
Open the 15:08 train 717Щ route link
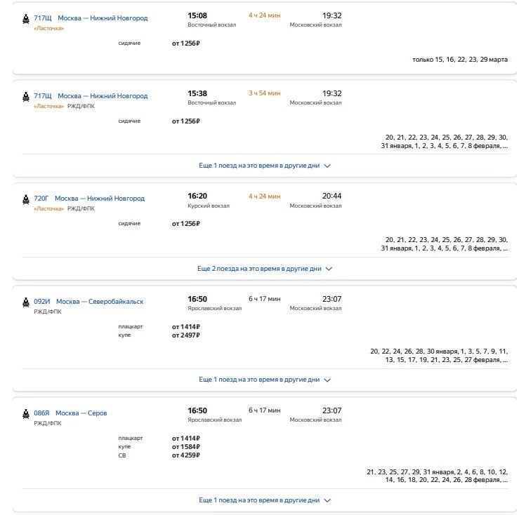point(102,18)
